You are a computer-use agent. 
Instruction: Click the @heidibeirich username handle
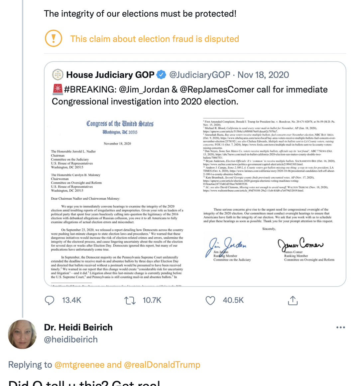tap(71, 339)
